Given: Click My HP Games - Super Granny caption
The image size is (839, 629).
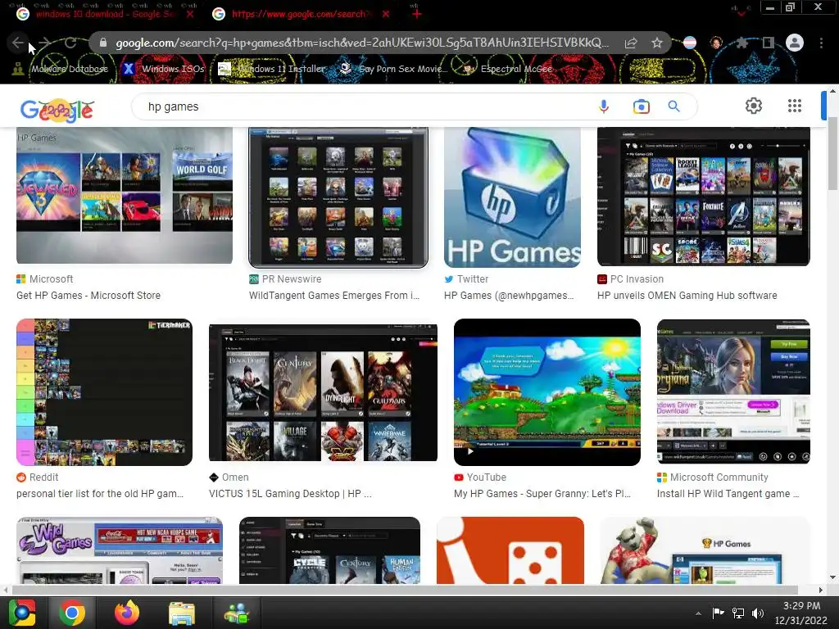Looking at the screenshot, I should pos(542,494).
